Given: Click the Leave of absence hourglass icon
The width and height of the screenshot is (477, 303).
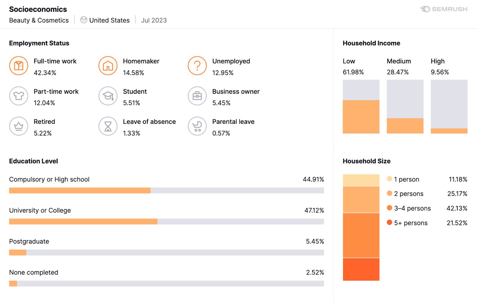Looking at the screenshot, I should point(108,126).
